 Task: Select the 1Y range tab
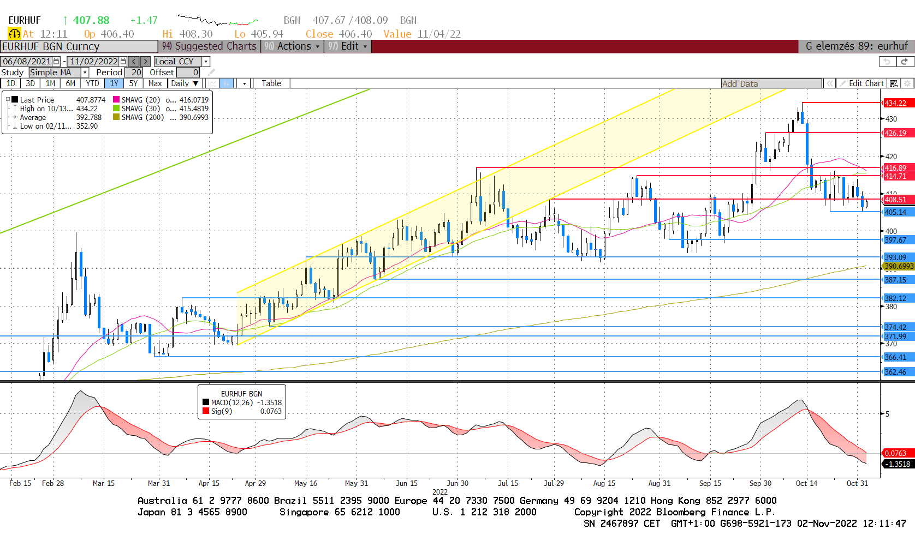114,83
